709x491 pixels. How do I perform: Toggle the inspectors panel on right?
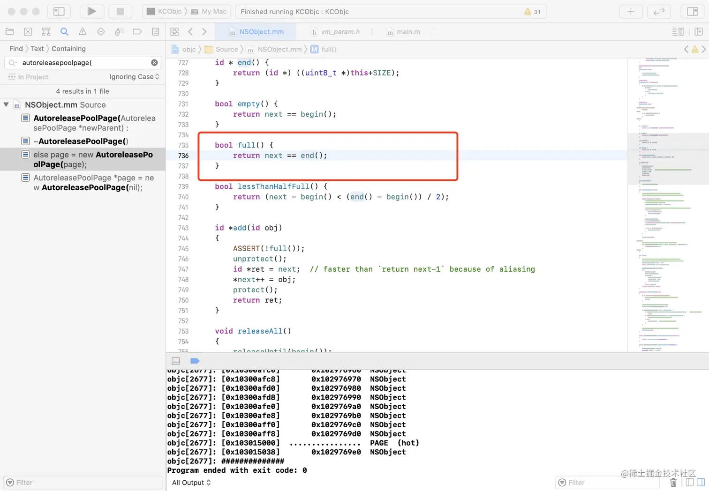692,11
